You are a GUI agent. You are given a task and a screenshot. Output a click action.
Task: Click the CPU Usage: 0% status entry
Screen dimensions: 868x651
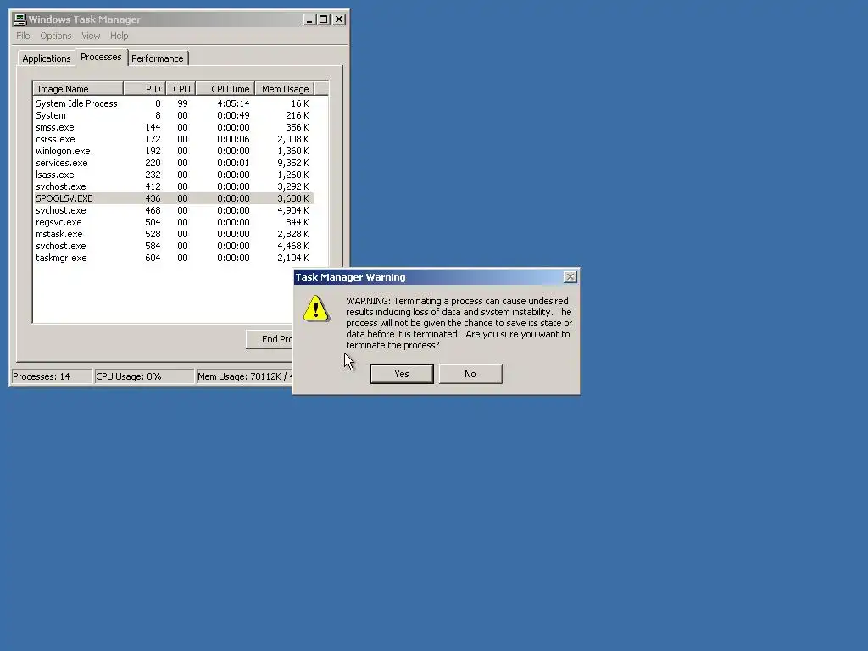(144, 376)
